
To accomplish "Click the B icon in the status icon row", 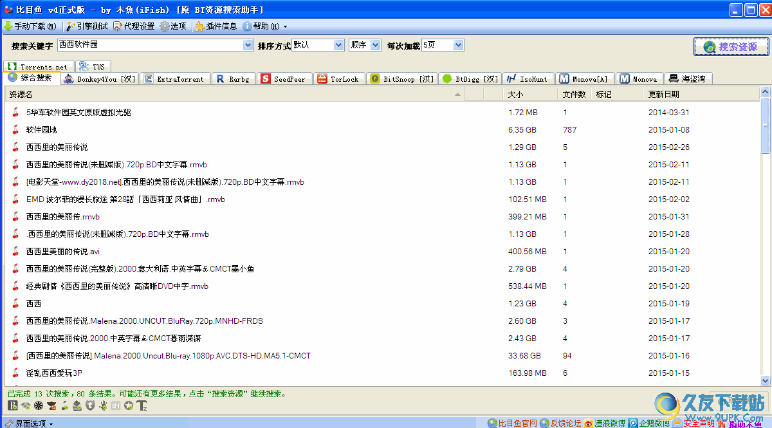I will click(13, 405).
